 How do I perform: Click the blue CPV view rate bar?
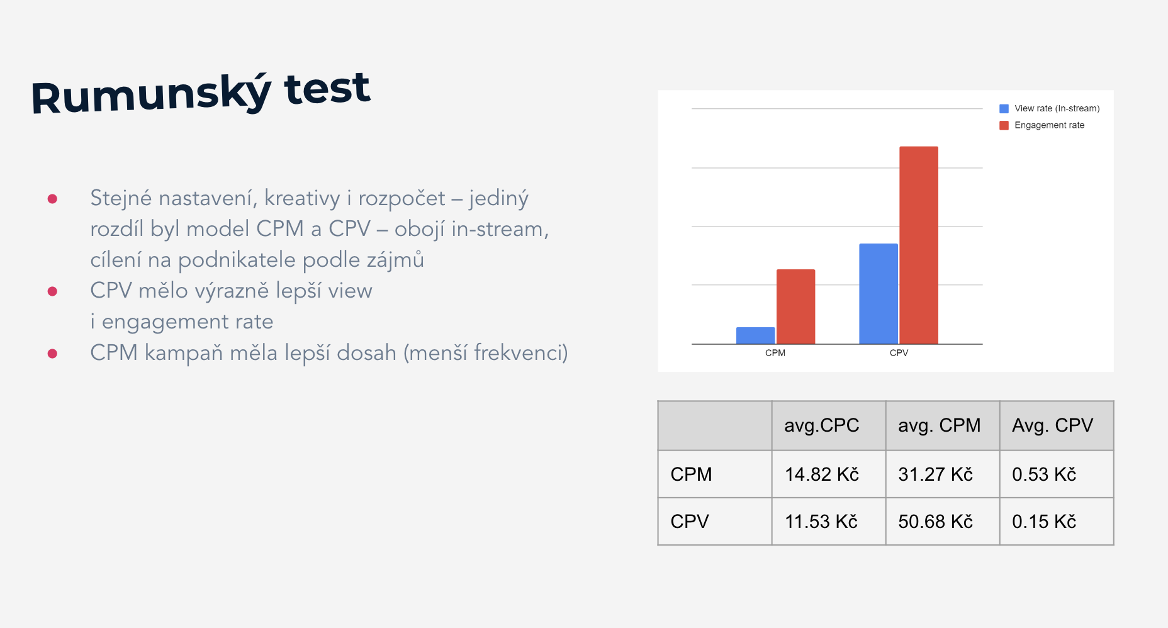pos(879,294)
